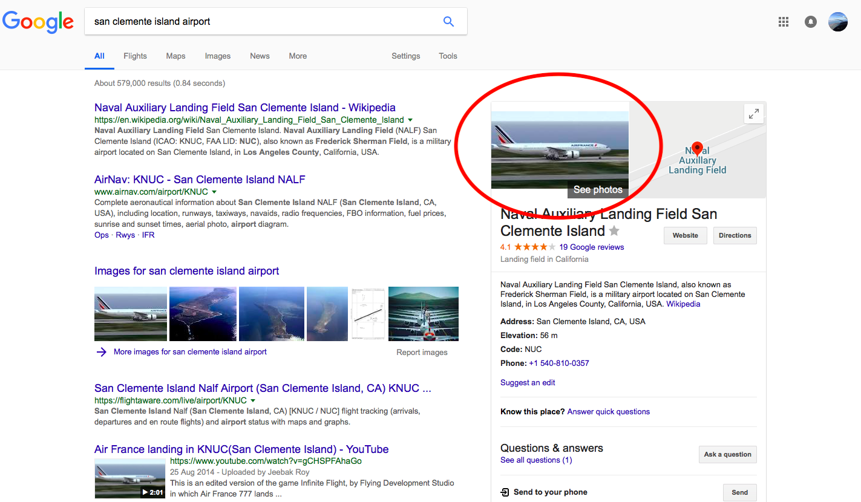Click Answer quick questions link
861x502 pixels.
click(x=609, y=412)
